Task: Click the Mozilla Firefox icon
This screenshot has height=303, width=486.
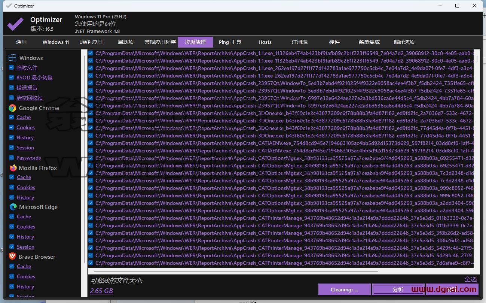Action: pyautogui.click(x=13, y=168)
